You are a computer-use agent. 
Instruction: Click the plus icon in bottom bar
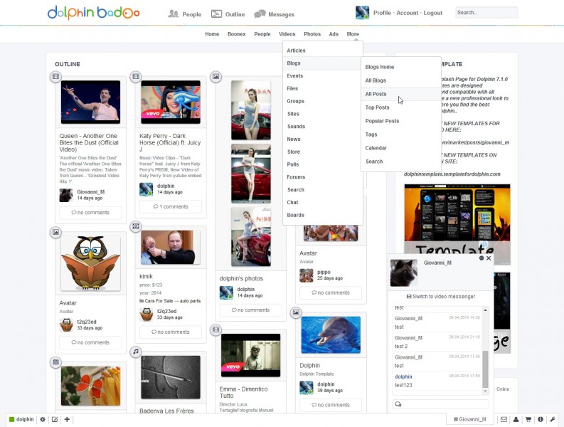67,419
